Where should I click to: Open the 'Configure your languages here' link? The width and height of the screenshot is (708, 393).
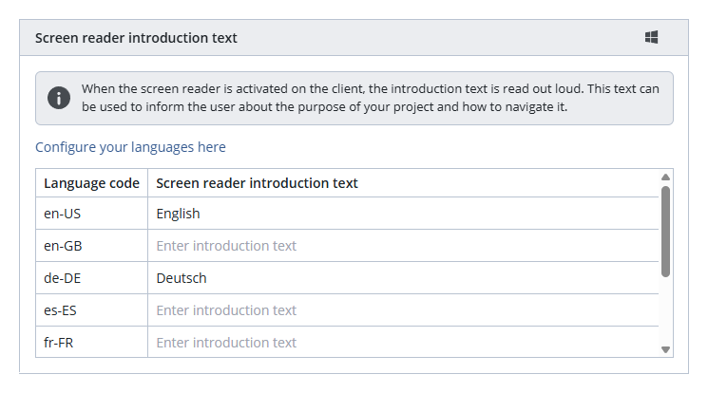[x=130, y=147]
